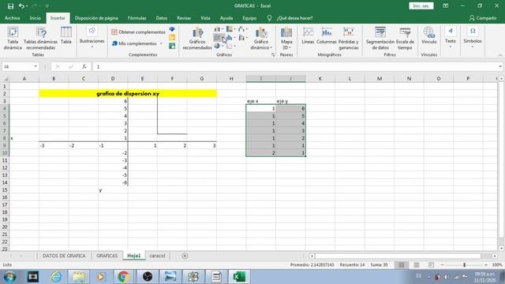Open Gráficos dialog launcher
This screenshot has height=284, width=505.
(273, 55)
